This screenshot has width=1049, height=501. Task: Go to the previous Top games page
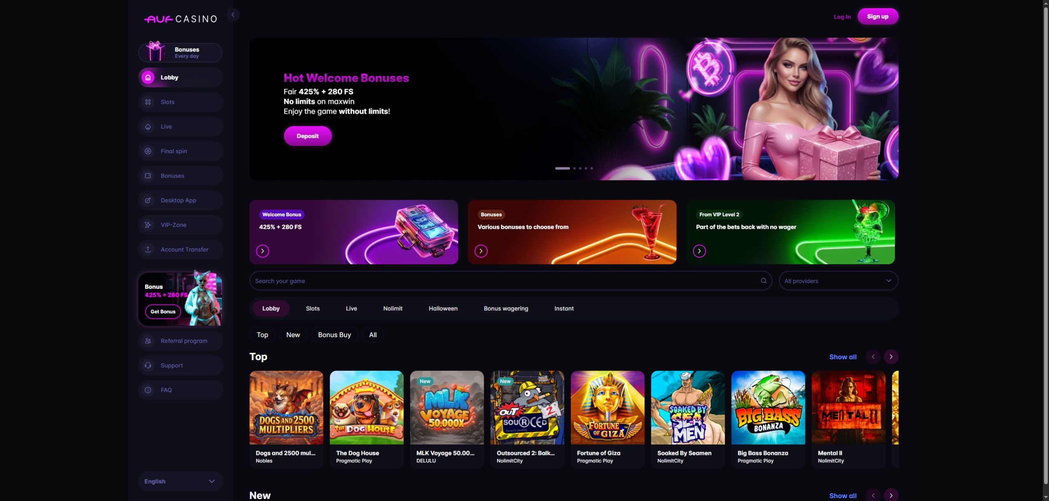tap(873, 357)
